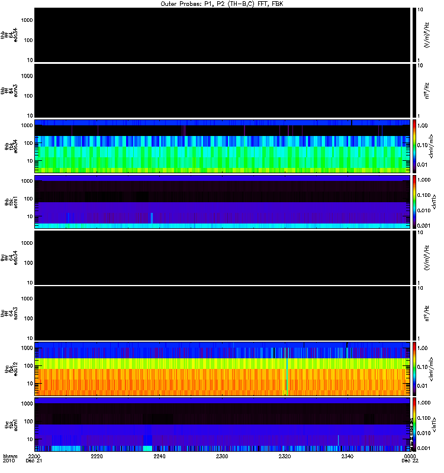The height and width of the screenshot is (473, 444).
Task: Select the thc fff 64 edc34 empty panel
Action: point(223,257)
